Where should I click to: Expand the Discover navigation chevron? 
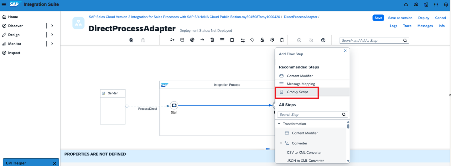pyautogui.click(x=52, y=26)
